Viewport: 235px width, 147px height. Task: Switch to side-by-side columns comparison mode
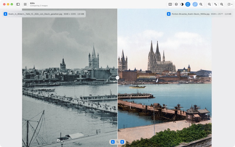click(170, 4)
